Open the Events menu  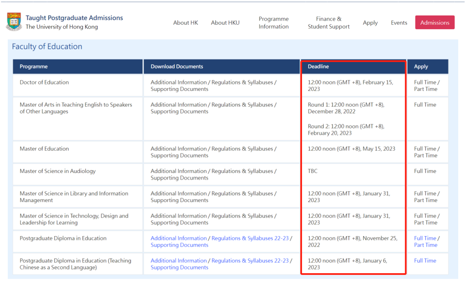[399, 22]
